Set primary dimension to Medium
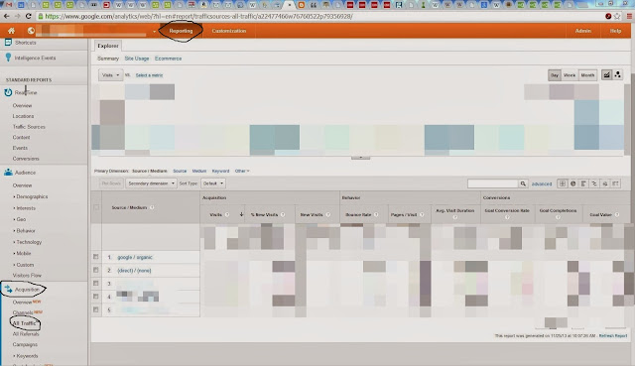635x366 pixels. point(199,171)
